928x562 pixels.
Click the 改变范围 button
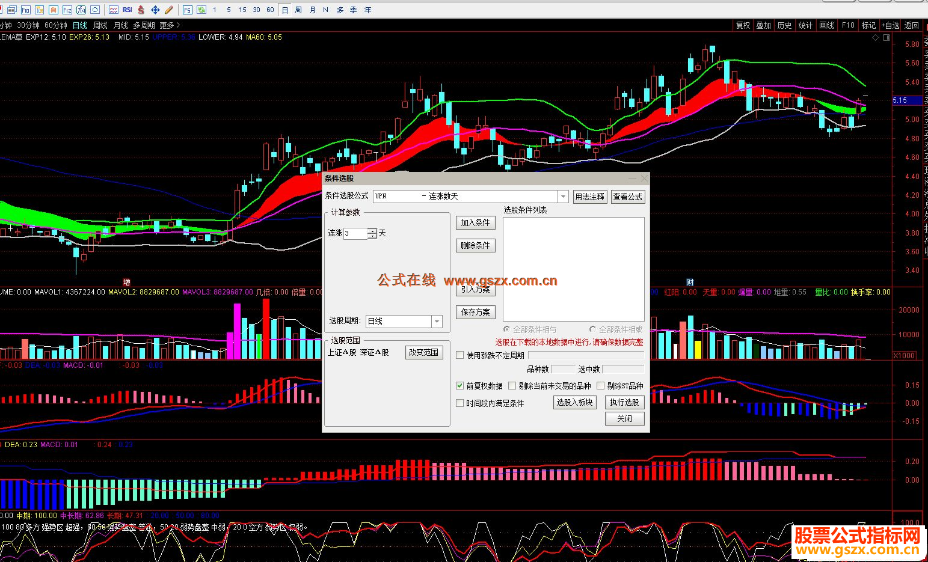coord(423,353)
